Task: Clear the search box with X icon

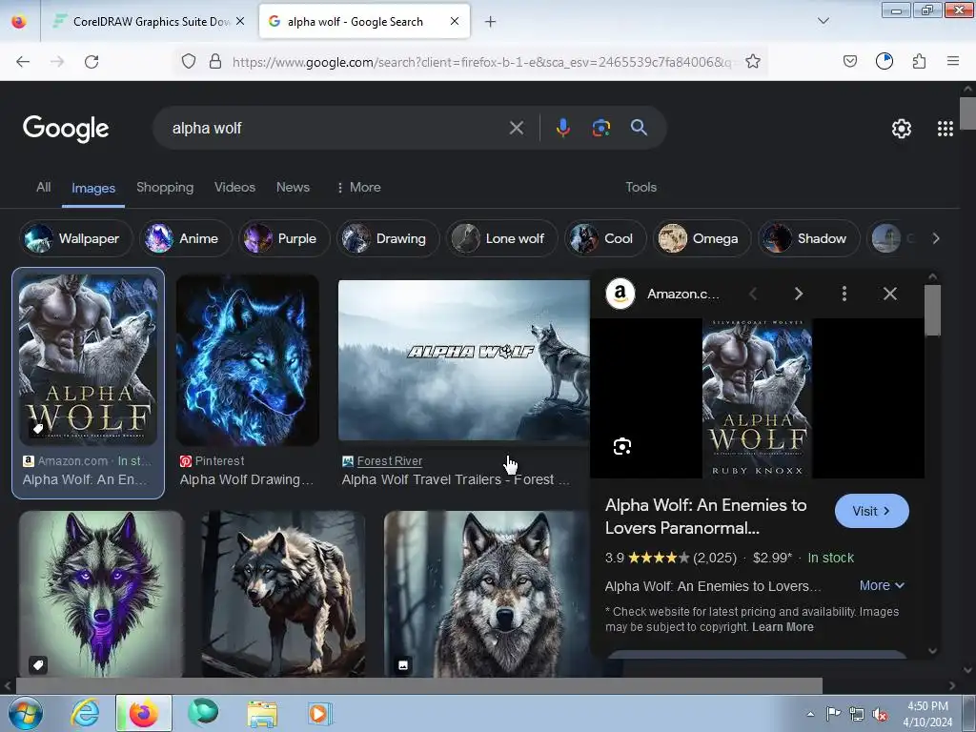Action: pyautogui.click(x=516, y=129)
